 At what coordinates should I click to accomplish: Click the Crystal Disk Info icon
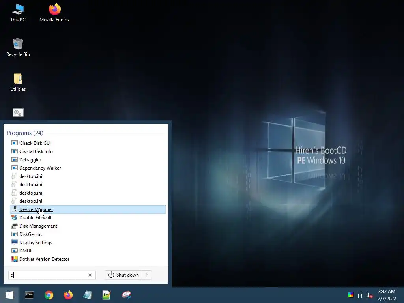click(x=15, y=151)
